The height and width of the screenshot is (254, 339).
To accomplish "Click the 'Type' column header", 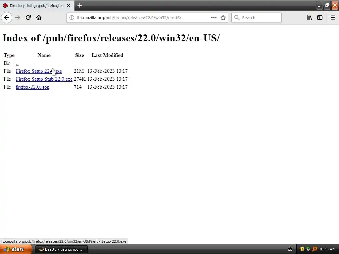I will point(9,55).
